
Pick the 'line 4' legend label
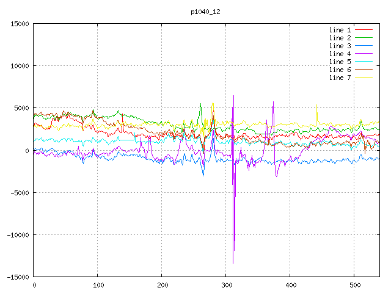[340, 54]
